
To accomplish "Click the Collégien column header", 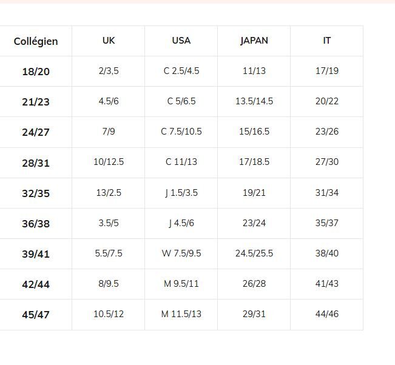I will tap(36, 41).
